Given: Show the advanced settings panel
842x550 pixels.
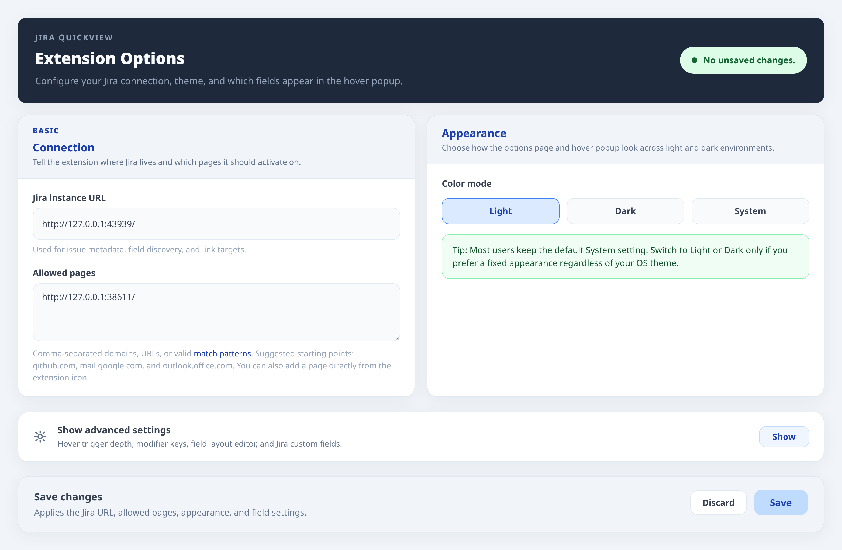Looking at the screenshot, I should [x=784, y=437].
